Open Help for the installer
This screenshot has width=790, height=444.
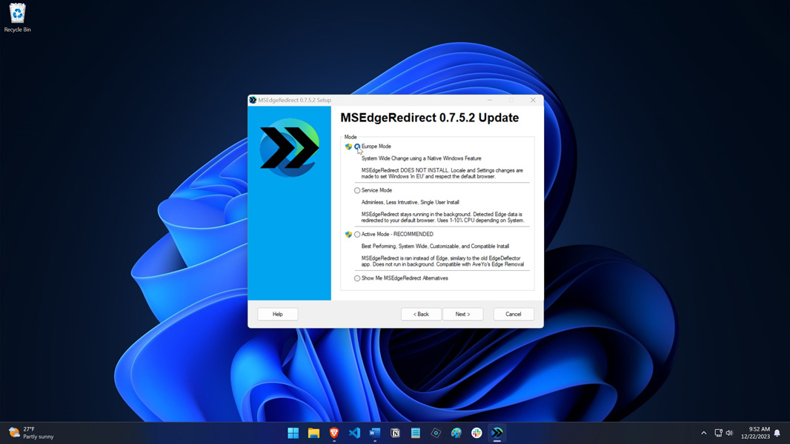(x=278, y=314)
